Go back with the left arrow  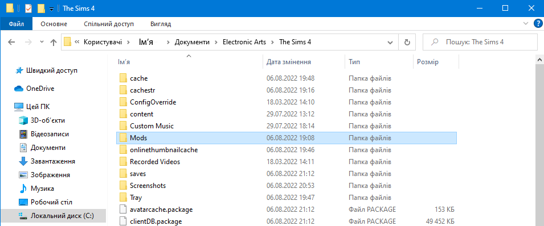point(11,42)
